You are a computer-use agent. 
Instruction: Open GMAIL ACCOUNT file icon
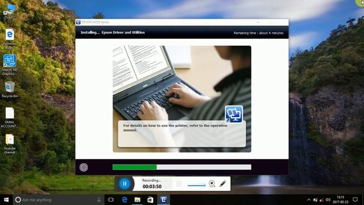pyautogui.click(x=10, y=118)
